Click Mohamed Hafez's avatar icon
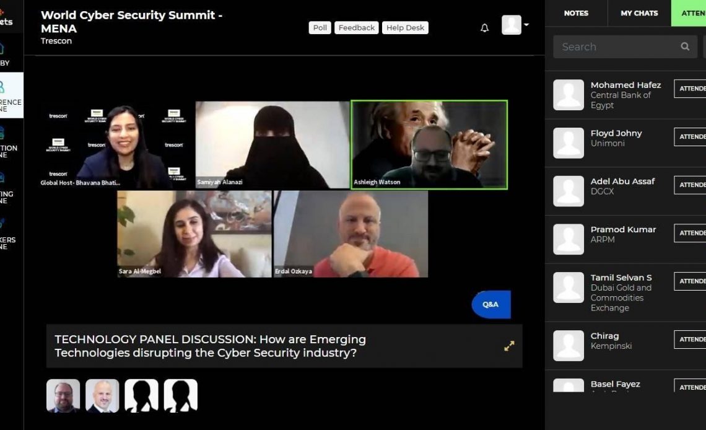Screen dimensions: 706x430 pos(569,95)
